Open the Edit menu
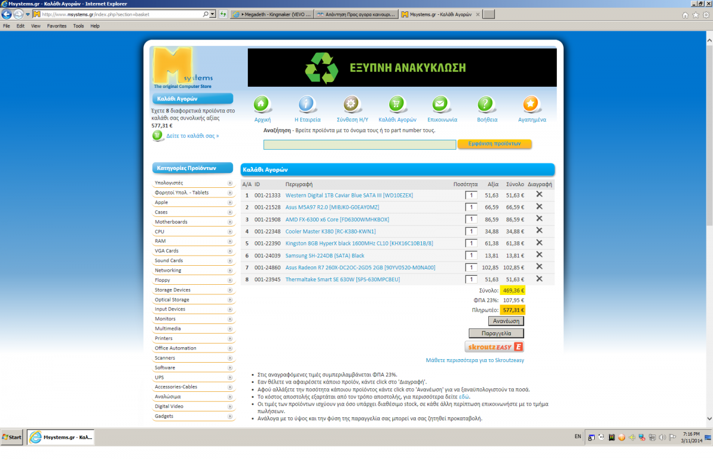Viewport: 713px width, 459px height. click(20, 26)
